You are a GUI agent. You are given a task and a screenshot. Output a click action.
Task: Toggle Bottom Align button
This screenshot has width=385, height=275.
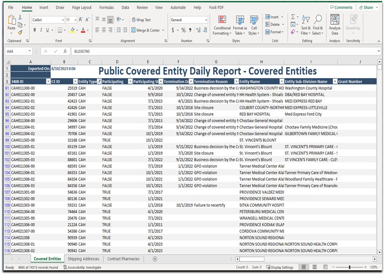click(110, 20)
